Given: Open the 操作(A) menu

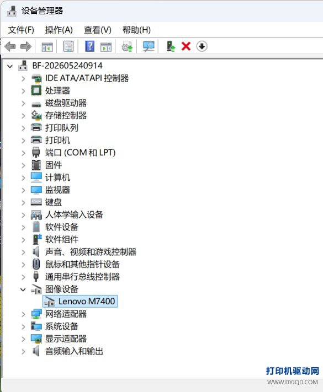Looking at the screenshot, I should click(x=59, y=30).
